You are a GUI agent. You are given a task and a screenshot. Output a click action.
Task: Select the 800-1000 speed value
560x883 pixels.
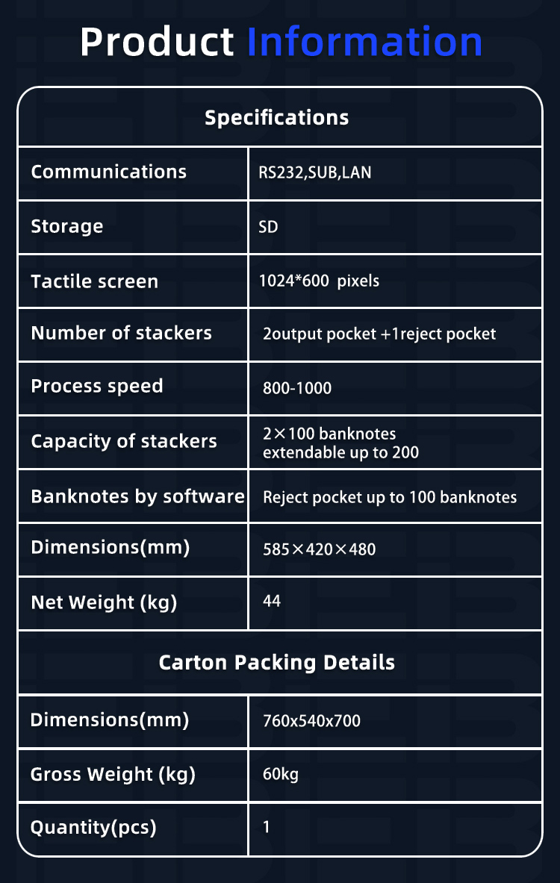point(297,388)
